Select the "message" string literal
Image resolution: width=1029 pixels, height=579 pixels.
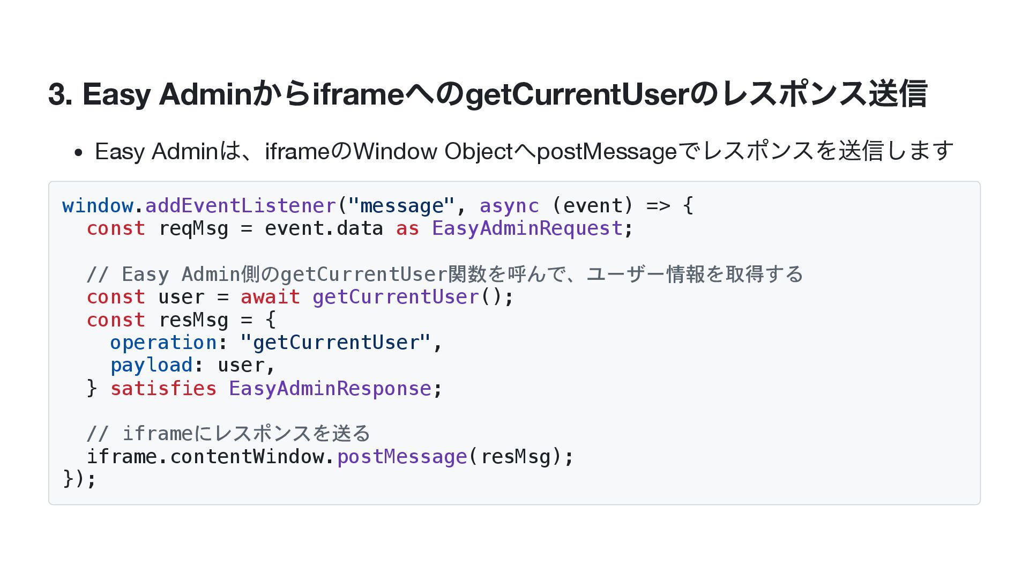tap(401, 206)
